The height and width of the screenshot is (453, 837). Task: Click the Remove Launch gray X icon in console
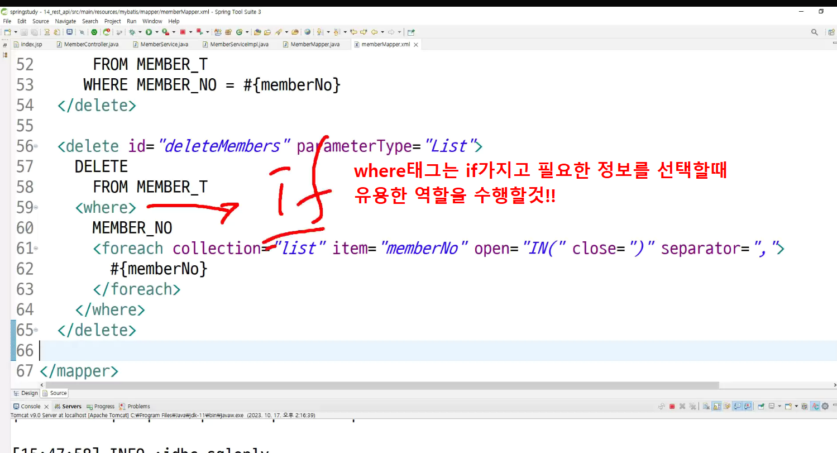pos(682,407)
